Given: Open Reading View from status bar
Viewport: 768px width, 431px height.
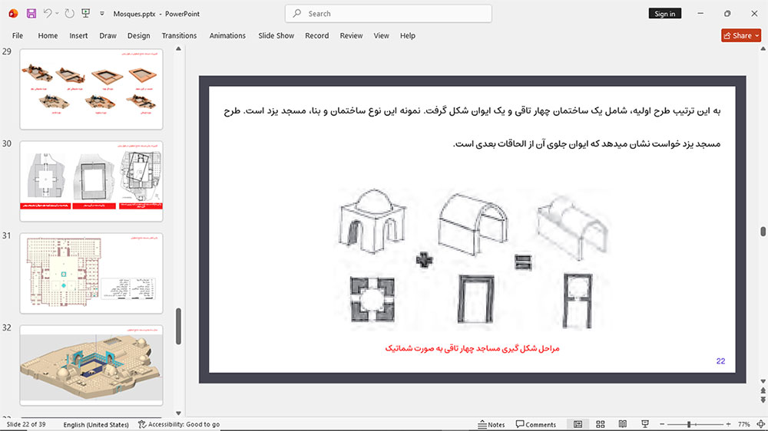Looking at the screenshot, I should coord(623,424).
